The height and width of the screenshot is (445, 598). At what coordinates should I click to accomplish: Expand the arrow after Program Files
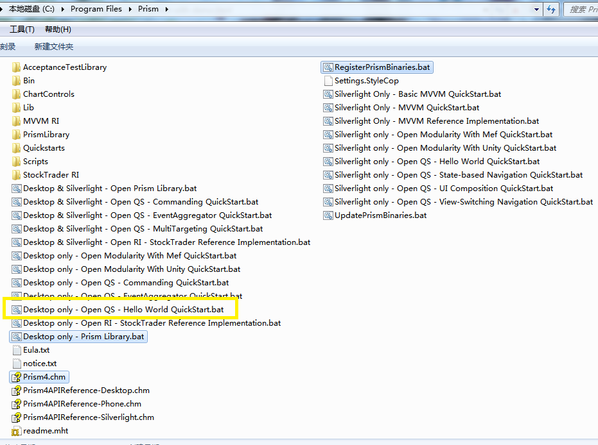pos(130,9)
